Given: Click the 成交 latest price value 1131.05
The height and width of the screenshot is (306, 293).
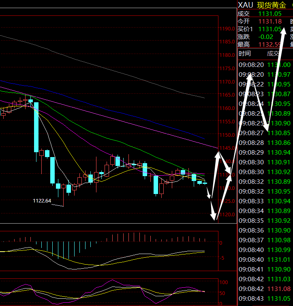Looking at the screenshot, I should [270, 14].
